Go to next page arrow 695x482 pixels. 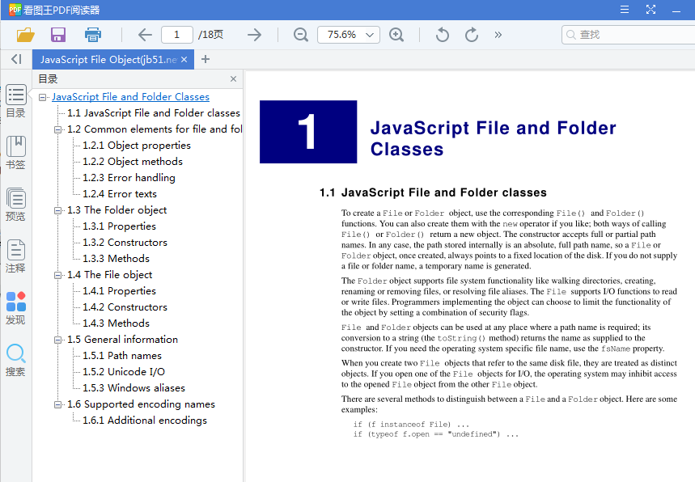[x=254, y=35]
